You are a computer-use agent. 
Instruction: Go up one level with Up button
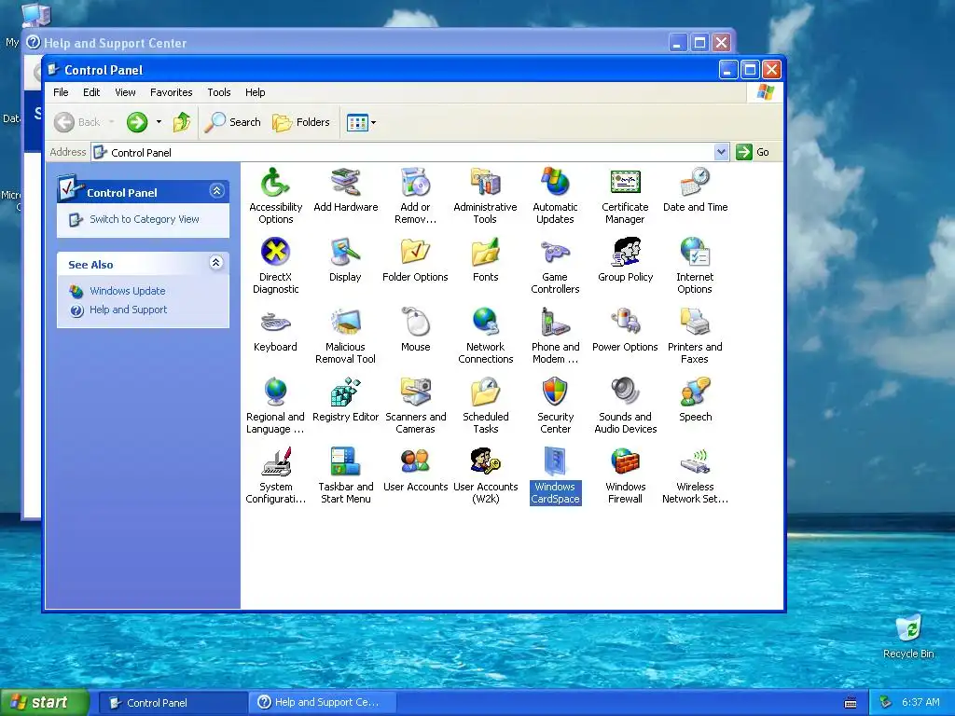182,122
